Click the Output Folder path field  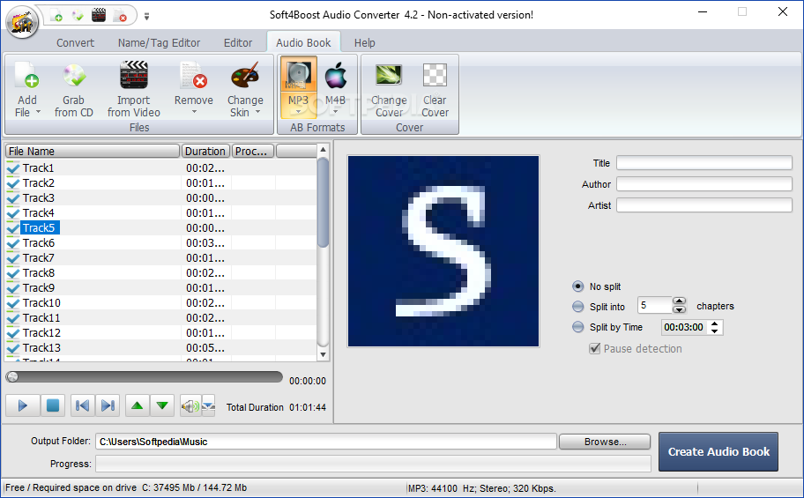pos(326,442)
